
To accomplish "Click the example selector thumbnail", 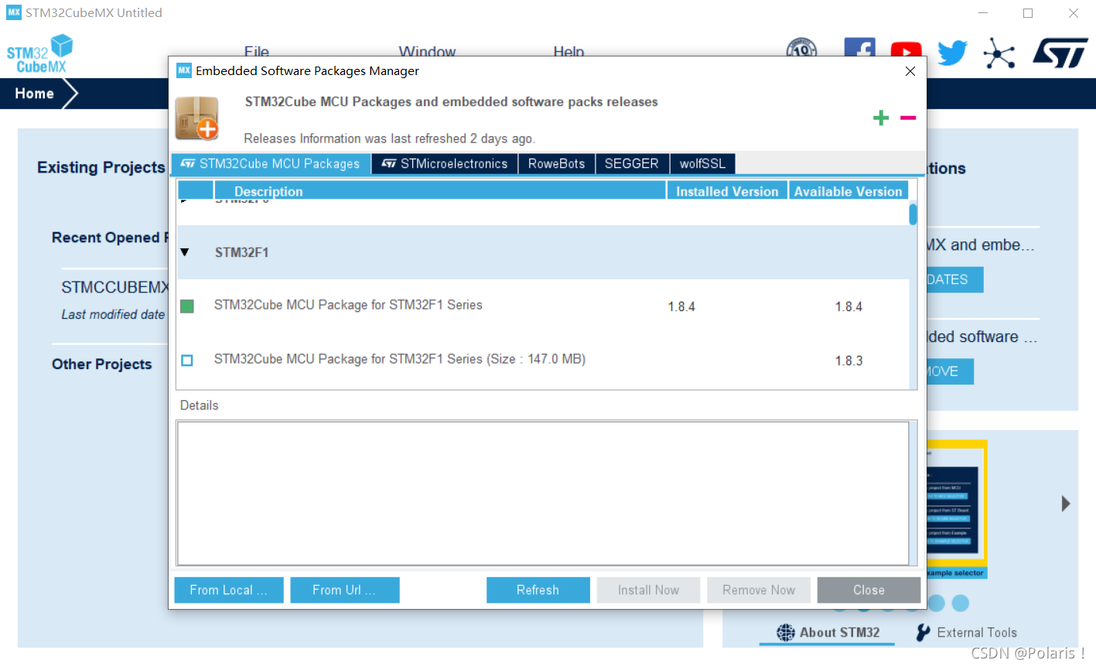I will click(957, 509).
